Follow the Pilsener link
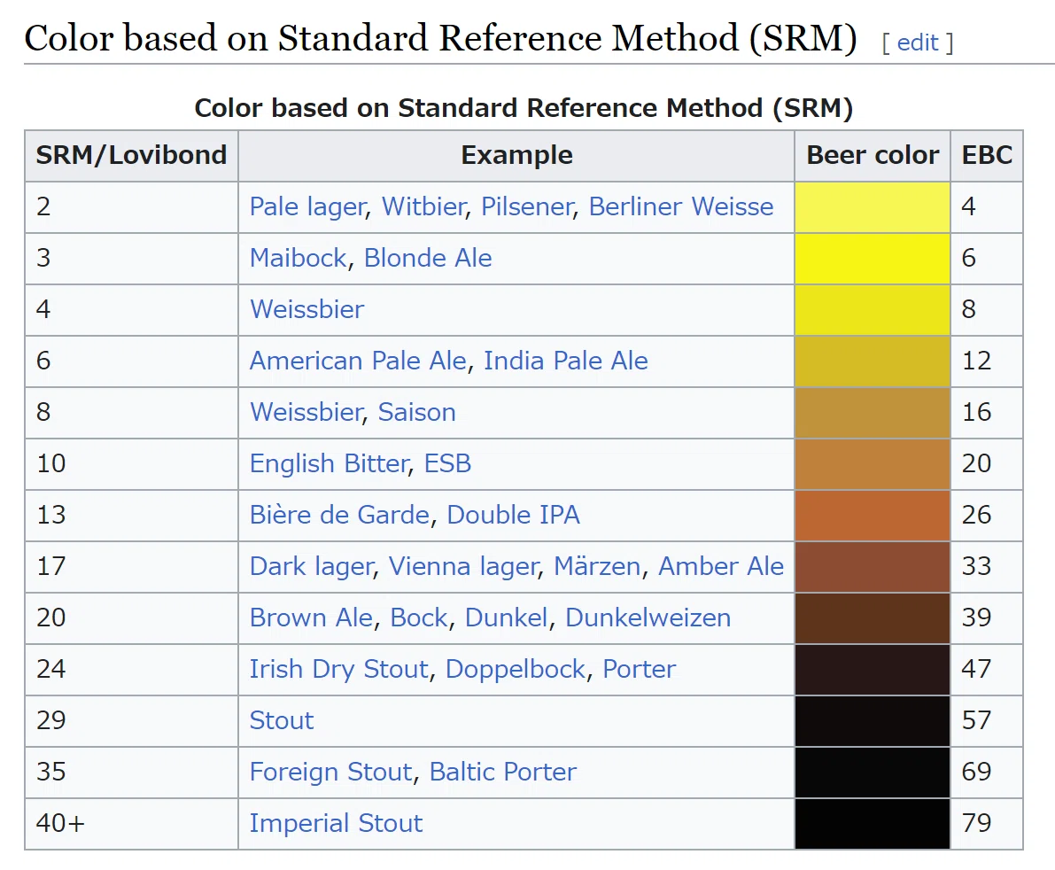This screenshot has width=1055, height=870. (528, 206)
